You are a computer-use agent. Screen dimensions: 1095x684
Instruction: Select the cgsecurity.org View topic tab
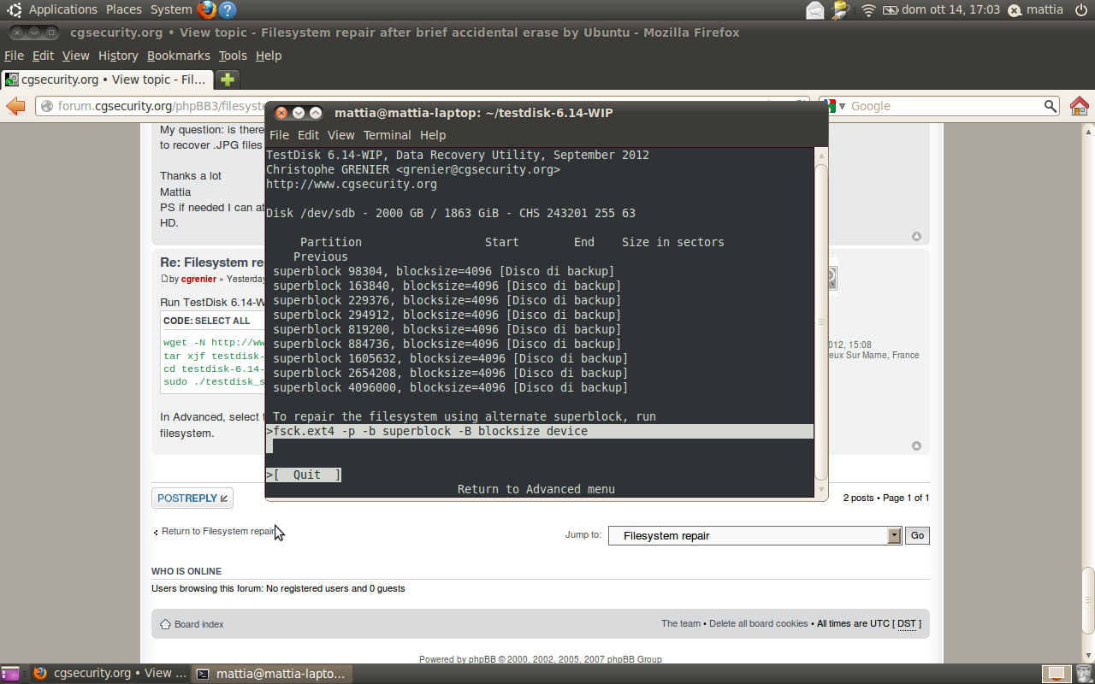coord(107,80)
